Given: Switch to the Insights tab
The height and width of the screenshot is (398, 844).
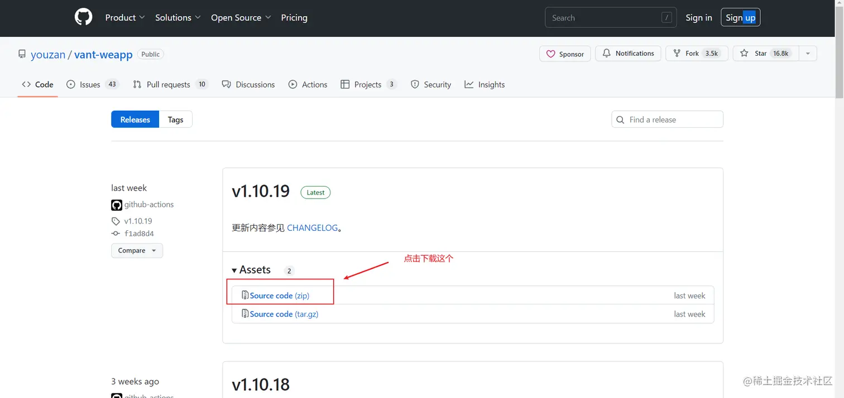Looking at the screenshot, I should coord(485,84).
